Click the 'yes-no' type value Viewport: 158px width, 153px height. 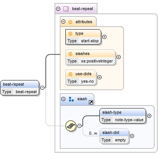click(x=87, y=81)
